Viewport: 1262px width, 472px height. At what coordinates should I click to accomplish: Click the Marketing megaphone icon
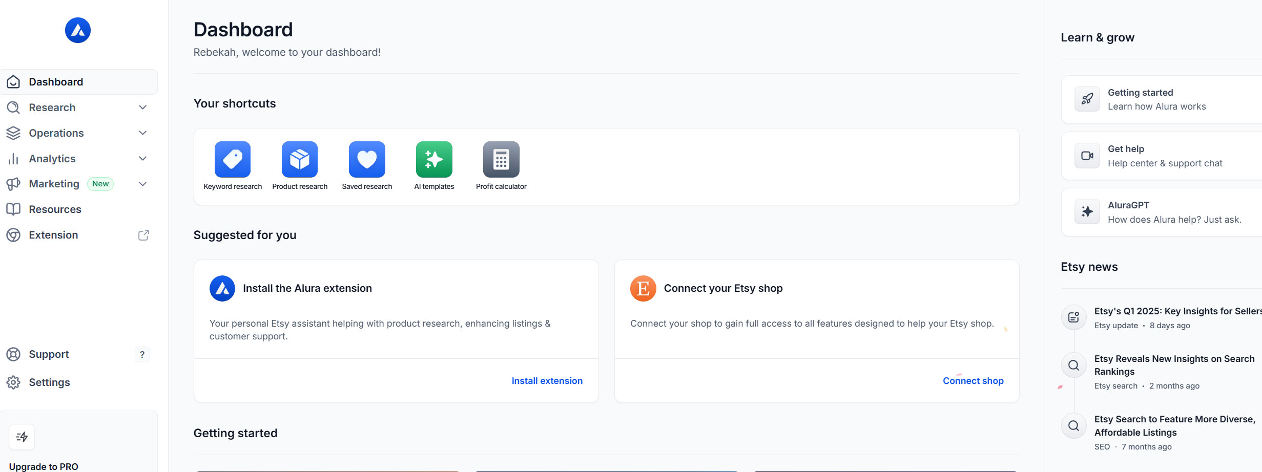pyautogui.click(x=13, y=184)
